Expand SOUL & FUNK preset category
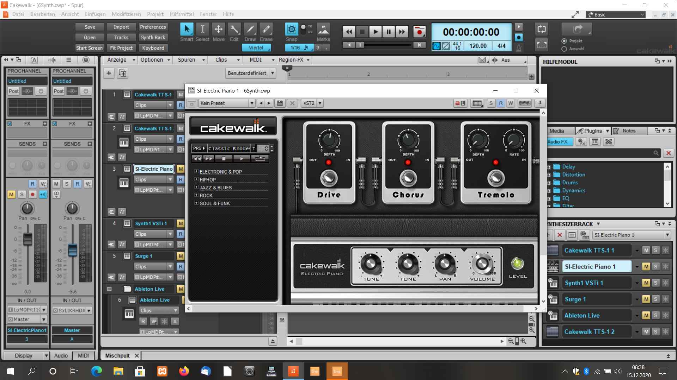 coord(196,203)
